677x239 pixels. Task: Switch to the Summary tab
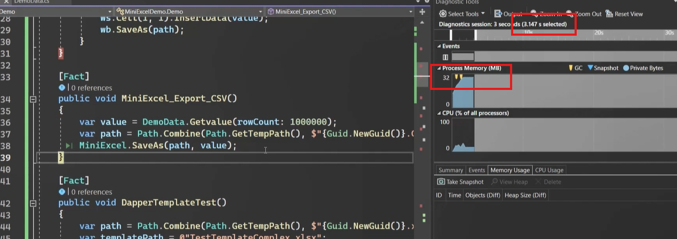450,170
